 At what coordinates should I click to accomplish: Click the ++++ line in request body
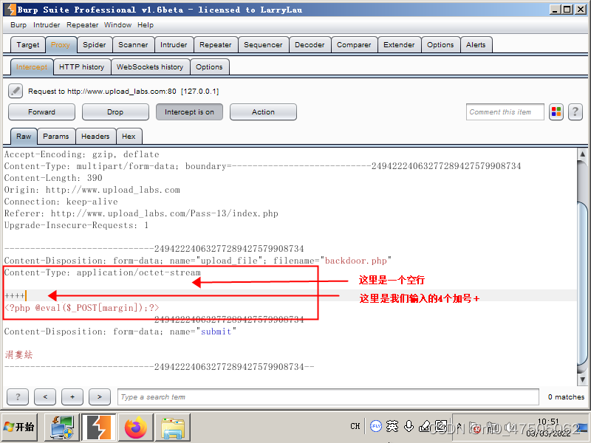click(14, 296)
